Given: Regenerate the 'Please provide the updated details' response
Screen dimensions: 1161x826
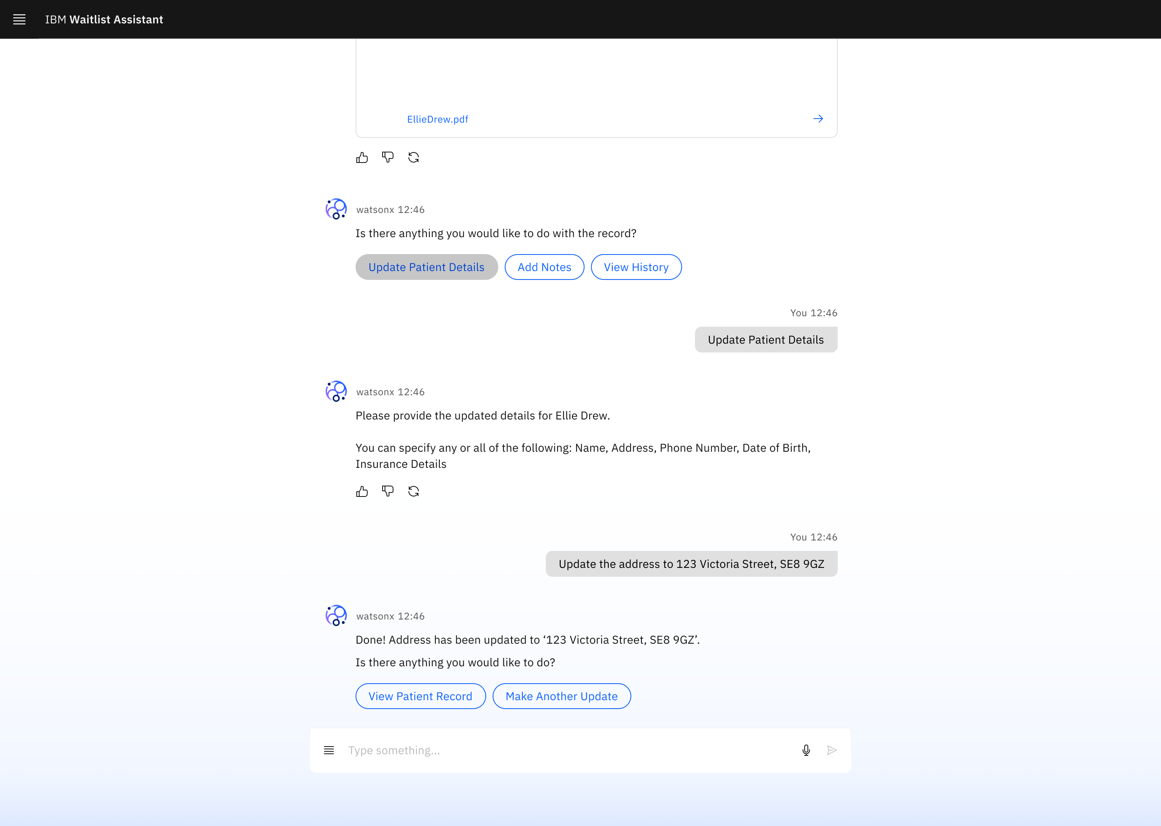Looking at the screenshot, I should click(x=414, y=491).
